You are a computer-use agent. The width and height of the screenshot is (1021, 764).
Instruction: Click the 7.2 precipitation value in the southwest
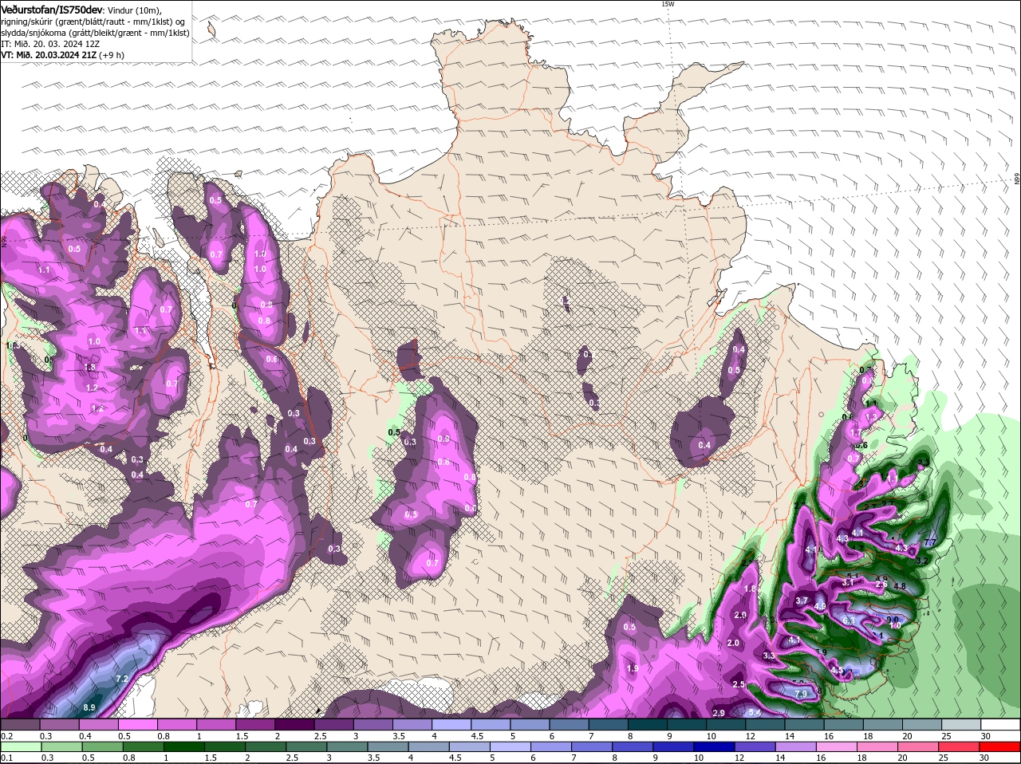point(122,679)
